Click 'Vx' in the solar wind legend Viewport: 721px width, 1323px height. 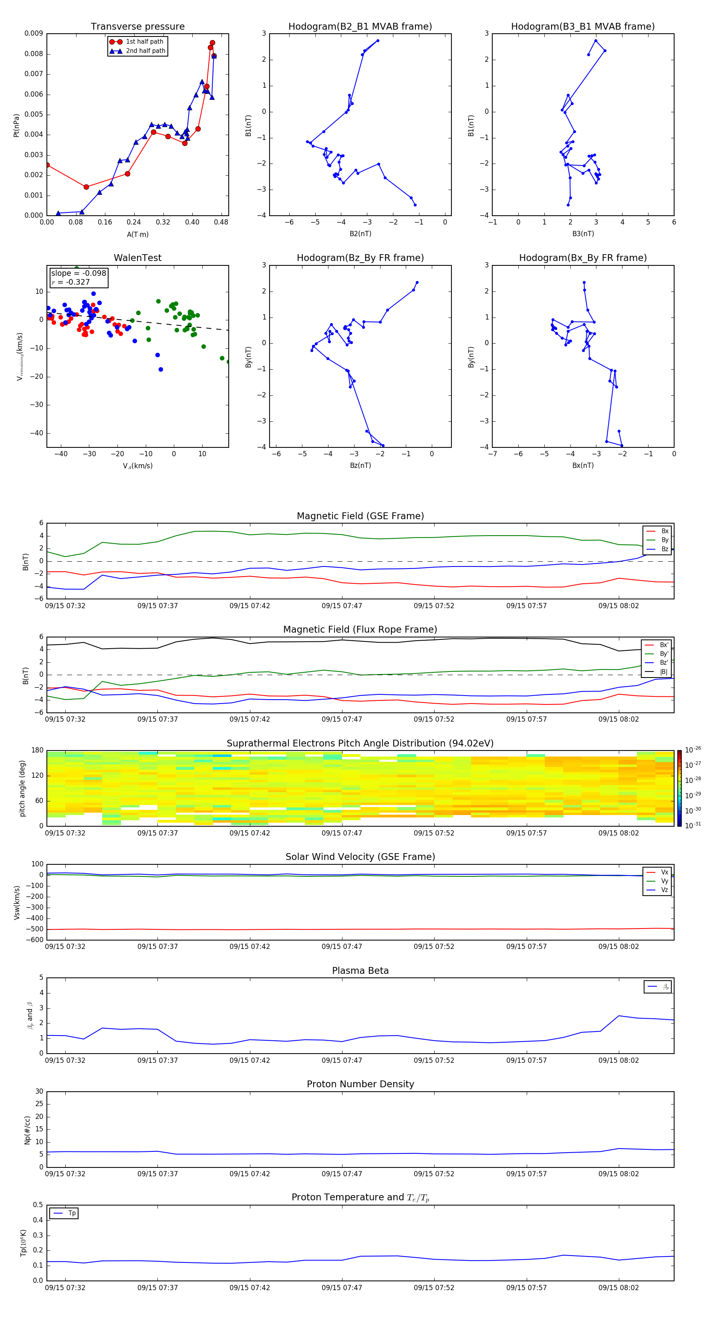665,873
